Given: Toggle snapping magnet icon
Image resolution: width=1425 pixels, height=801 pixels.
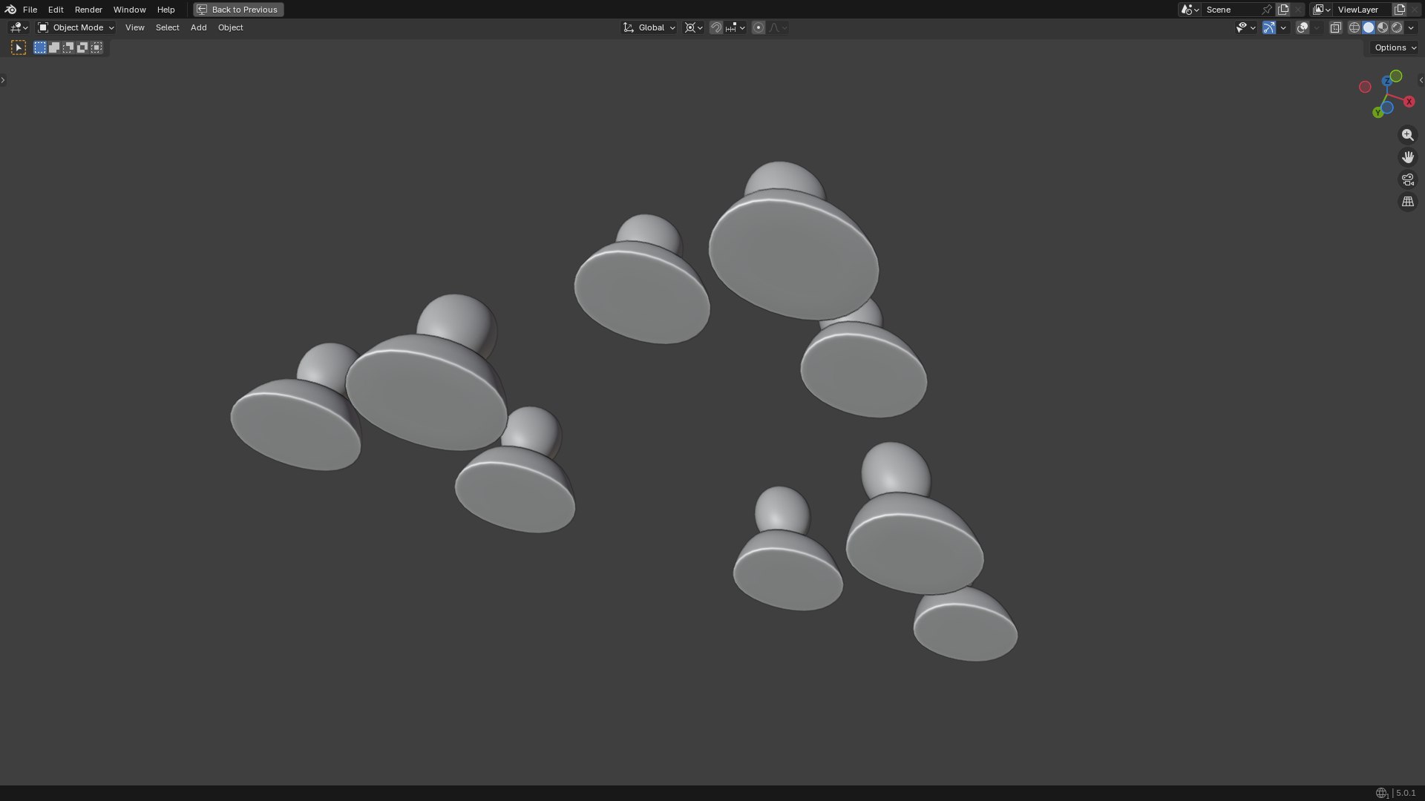Looking at the screenshot, I should tap(715, 27).
